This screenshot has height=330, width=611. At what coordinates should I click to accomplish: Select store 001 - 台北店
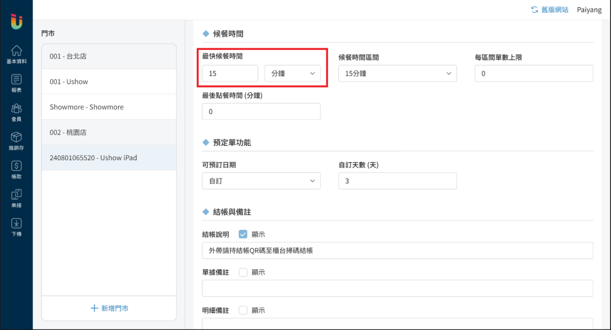109,57
